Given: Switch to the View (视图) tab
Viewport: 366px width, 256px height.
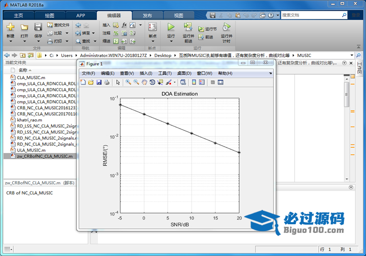Looking at the screenshot, I should tap(179, 16).
